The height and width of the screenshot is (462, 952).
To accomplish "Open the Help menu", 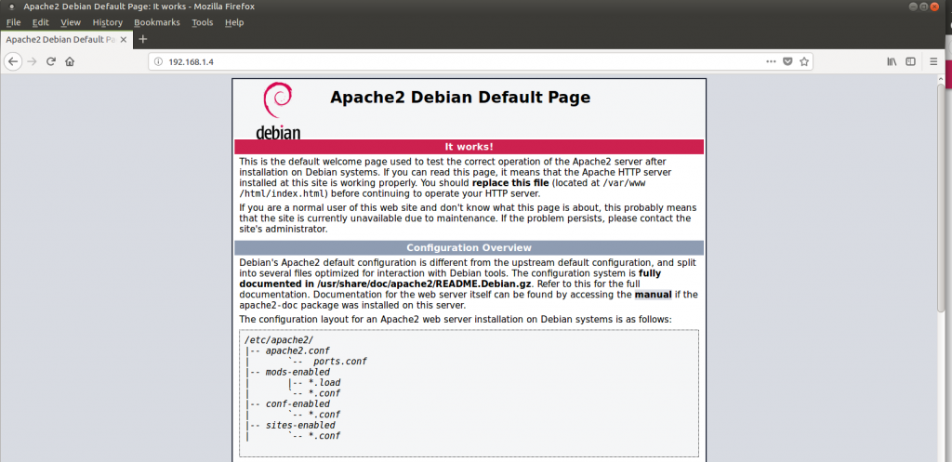I will point(233,22).
